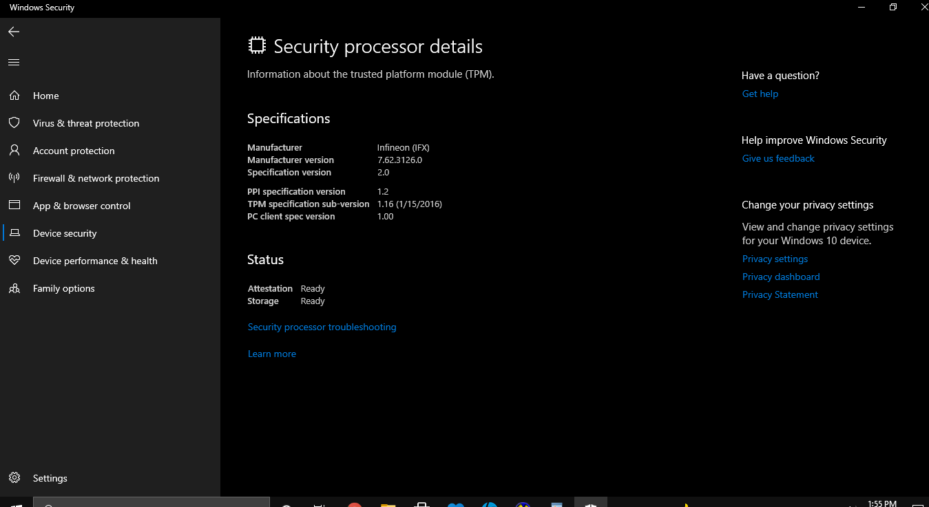Click PC client spec value 1.00
Viewport: 929px width, 507px height.
386,216
